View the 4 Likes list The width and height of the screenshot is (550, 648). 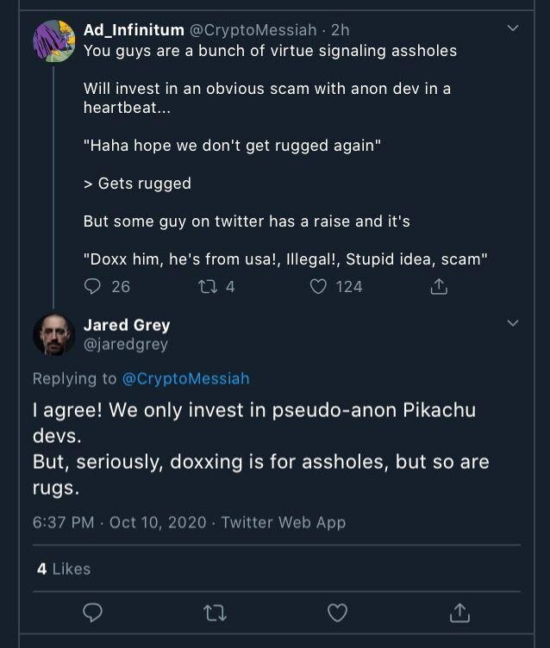64,569
